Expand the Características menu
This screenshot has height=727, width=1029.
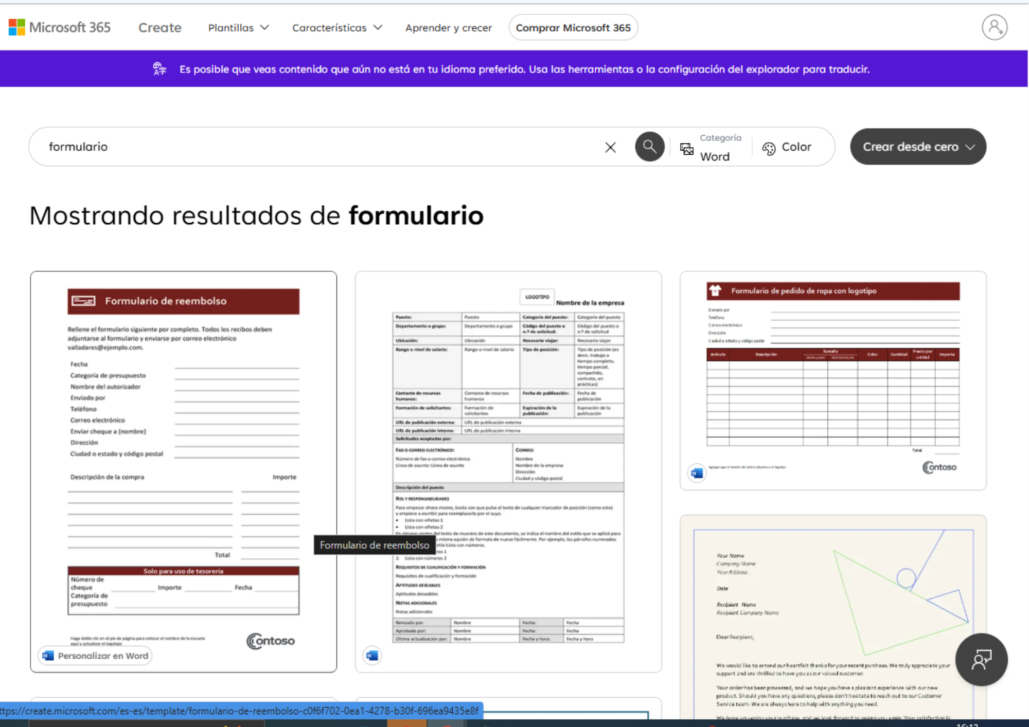337,28
